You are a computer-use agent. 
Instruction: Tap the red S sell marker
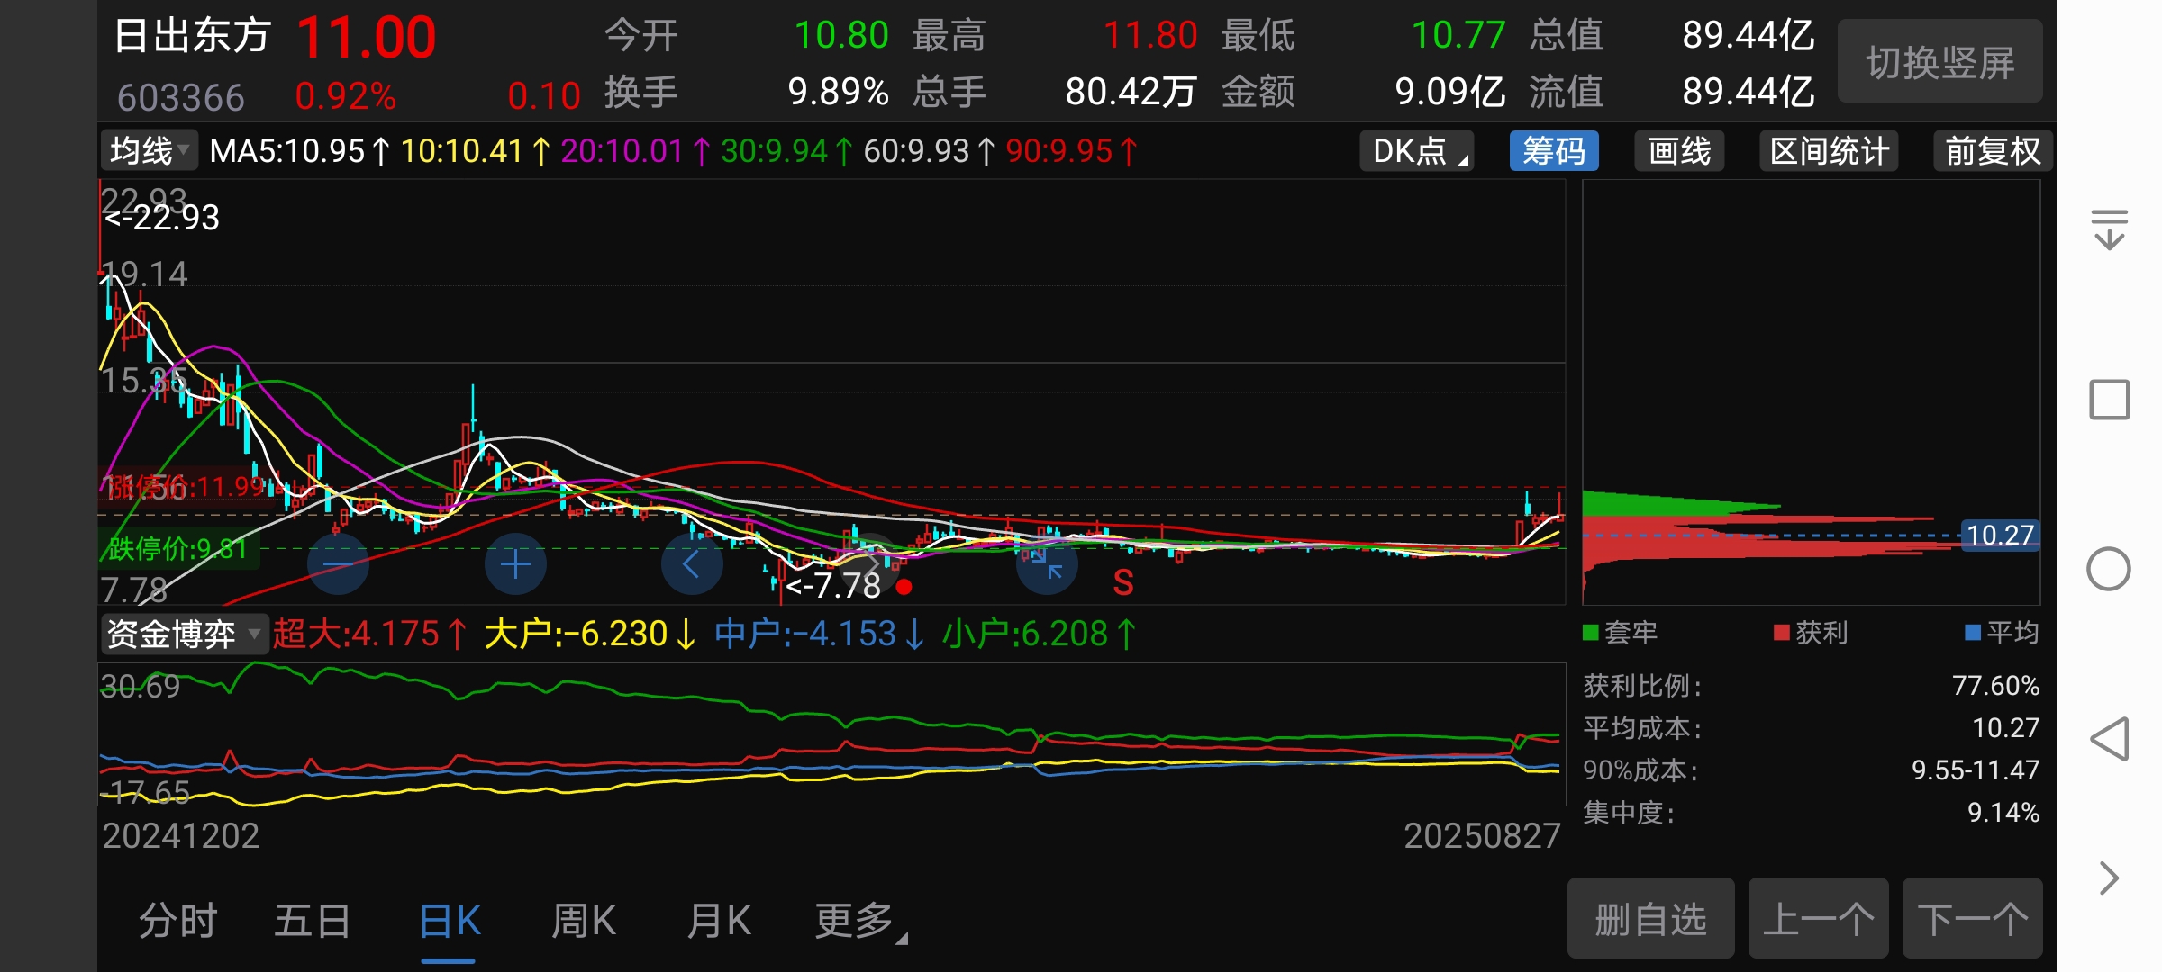tap(1122, 583)
